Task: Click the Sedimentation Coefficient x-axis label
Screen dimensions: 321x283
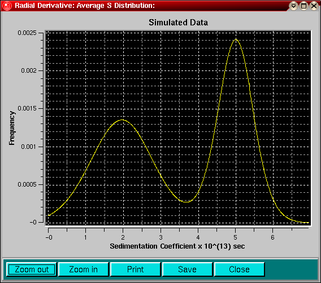Action: [177, 246]
